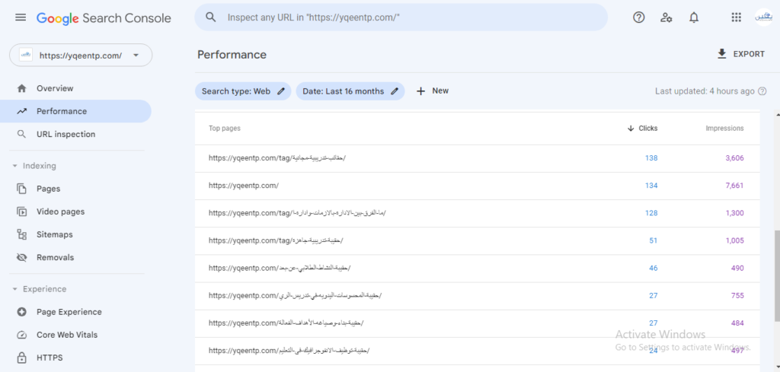Open the property selector dropdown
780x372 pixels.
(x=81, y=55)
